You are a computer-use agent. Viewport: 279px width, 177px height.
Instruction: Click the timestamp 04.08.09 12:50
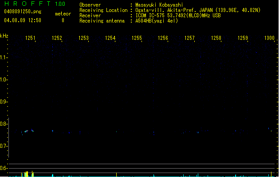(x=23, y=20)
